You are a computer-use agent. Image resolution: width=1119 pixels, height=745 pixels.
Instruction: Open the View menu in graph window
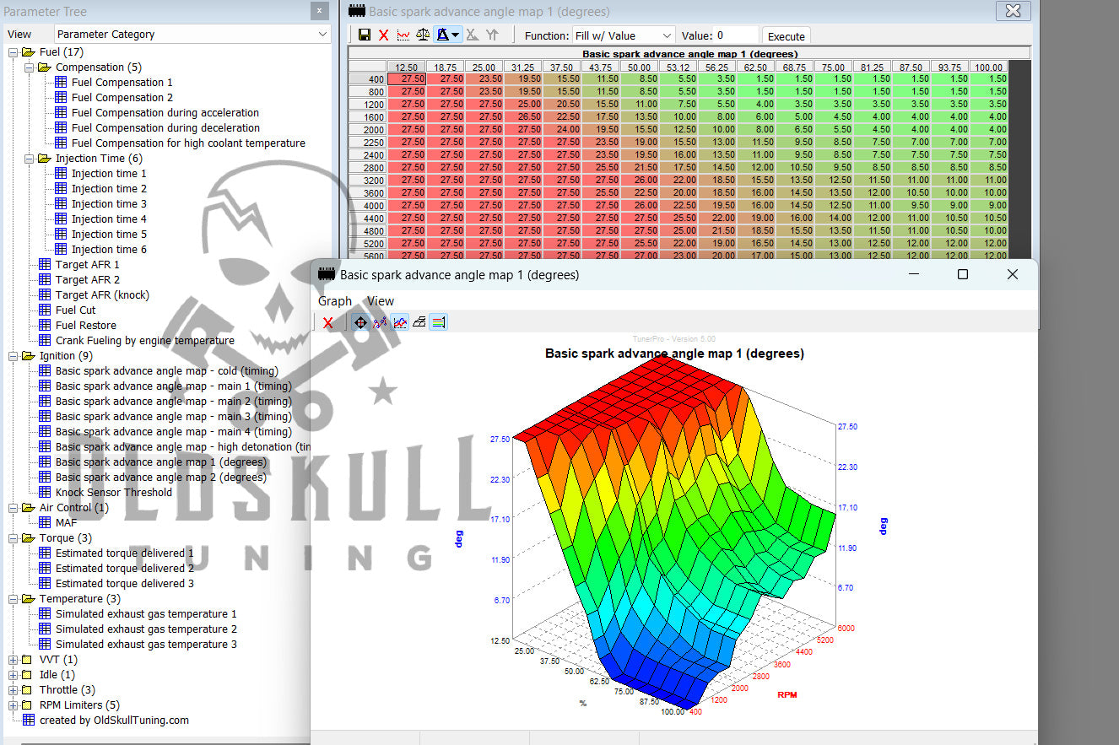pos(380,301)
